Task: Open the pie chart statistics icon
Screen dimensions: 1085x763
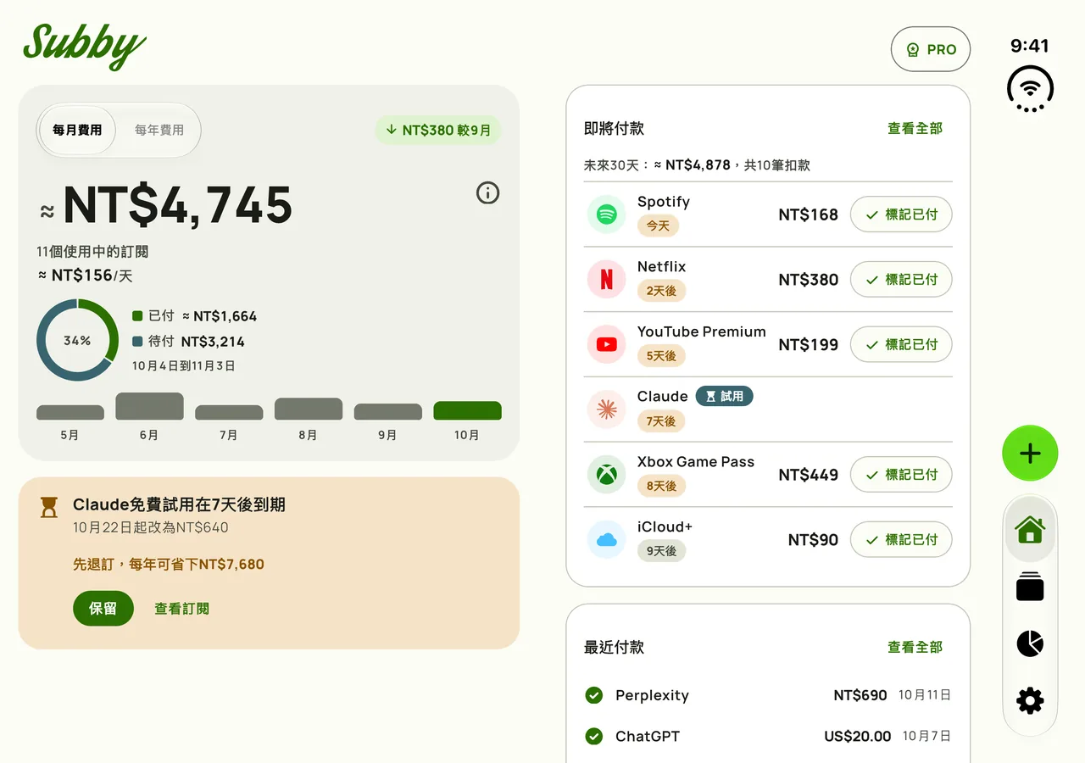Action: [x=1030, y=643]
